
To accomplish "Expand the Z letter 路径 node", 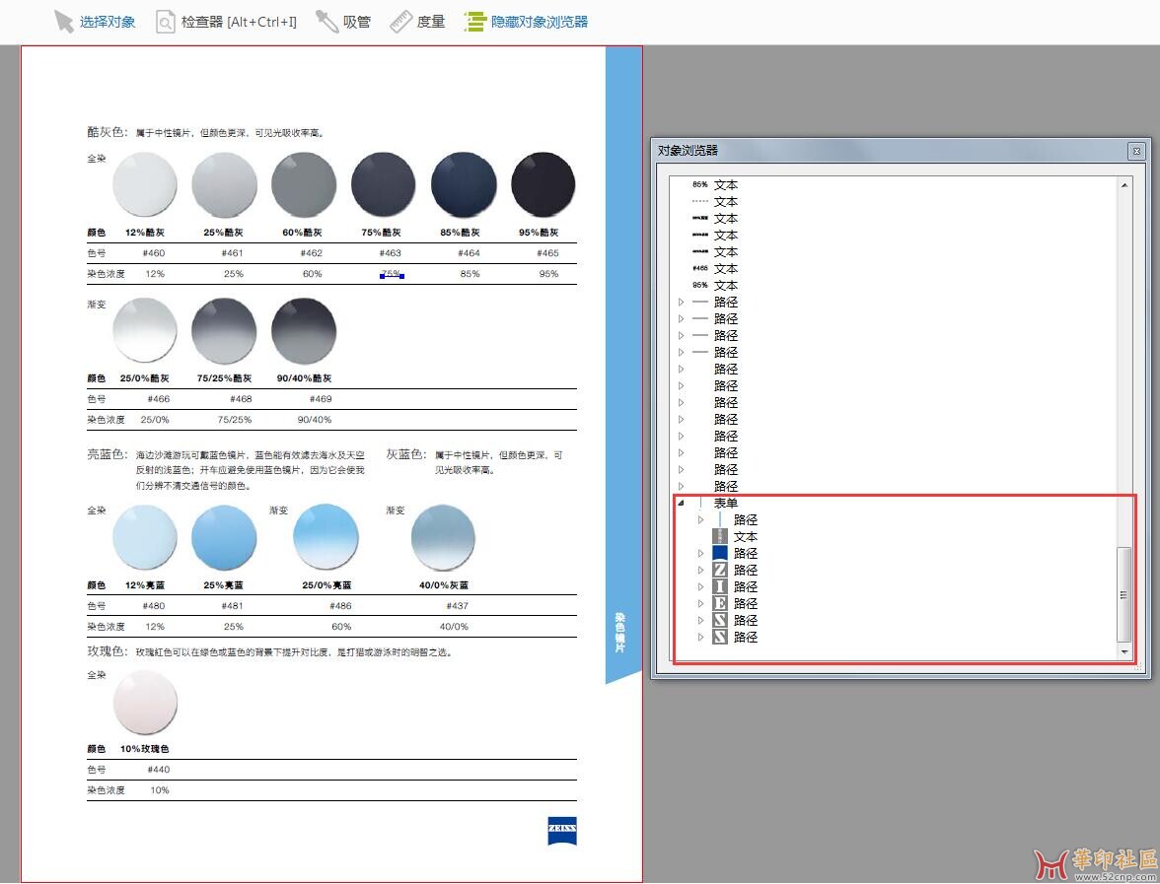I will (700, 570).
